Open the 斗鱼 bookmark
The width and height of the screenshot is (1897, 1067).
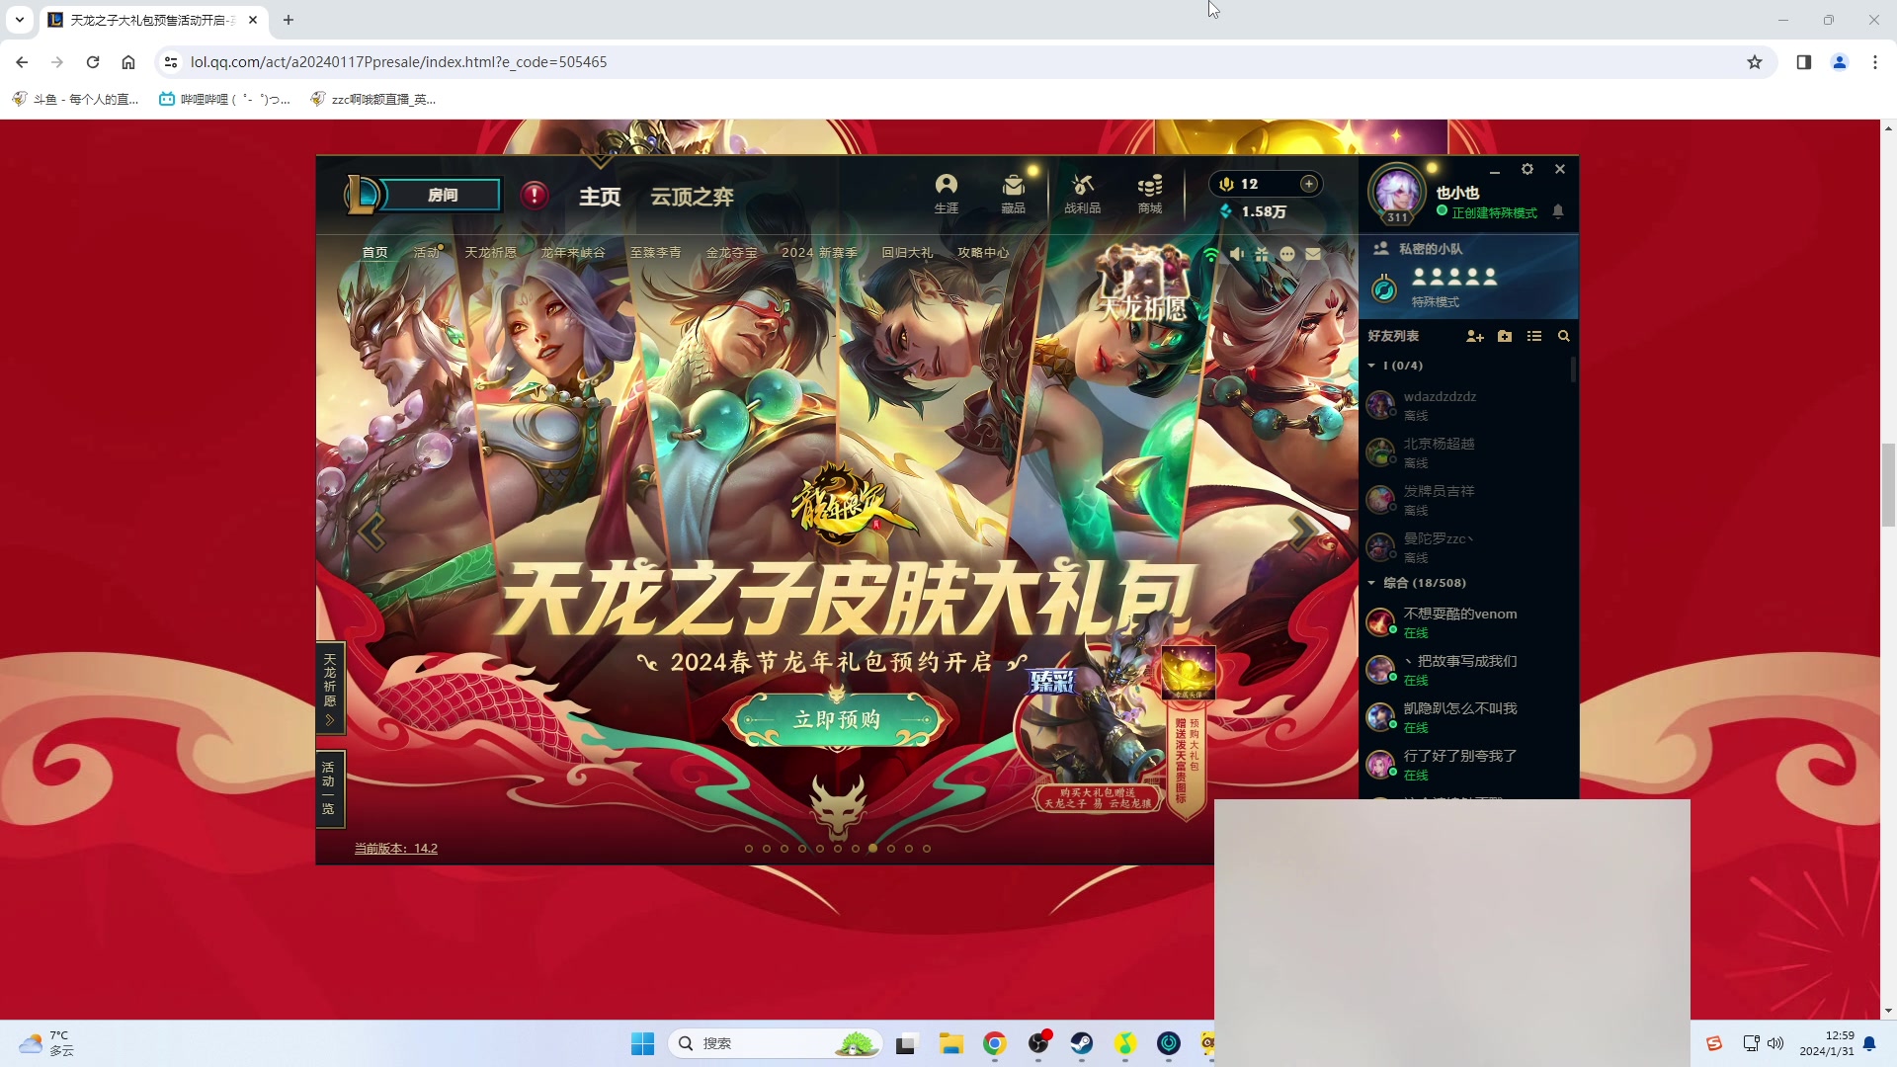point(75,99)
